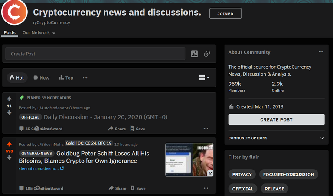Click the green pinned post icon
The width and height of the screenshot is (333, 196).
pos(21,98)
